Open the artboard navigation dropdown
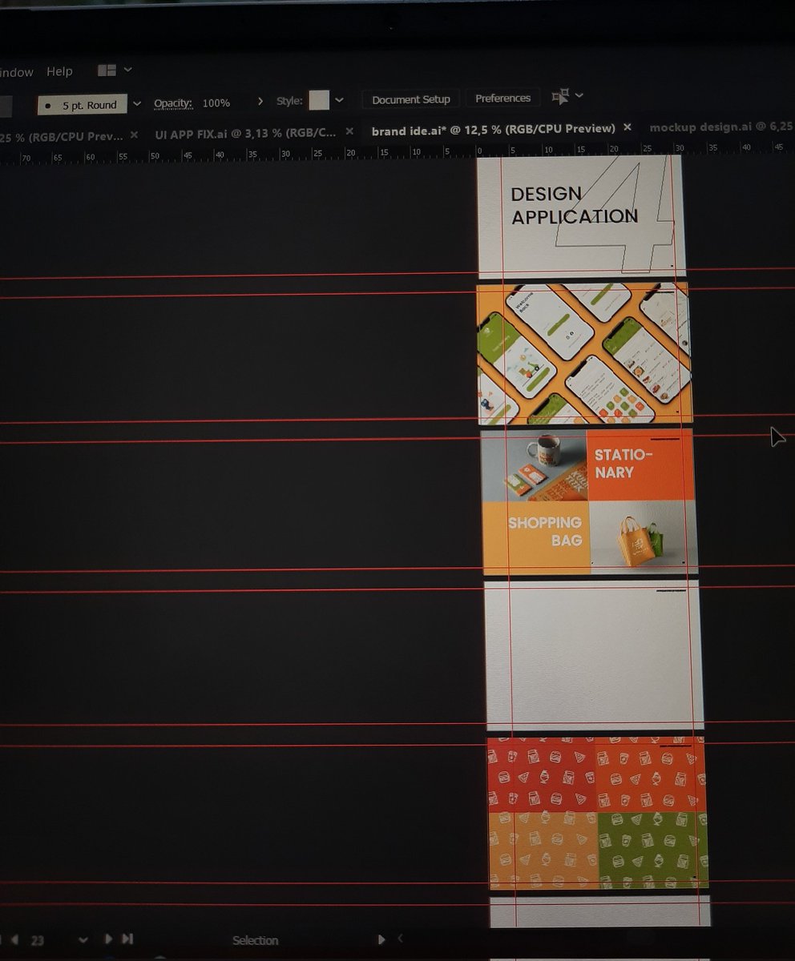This screenshot has width=795, height=961. (83, 939)
